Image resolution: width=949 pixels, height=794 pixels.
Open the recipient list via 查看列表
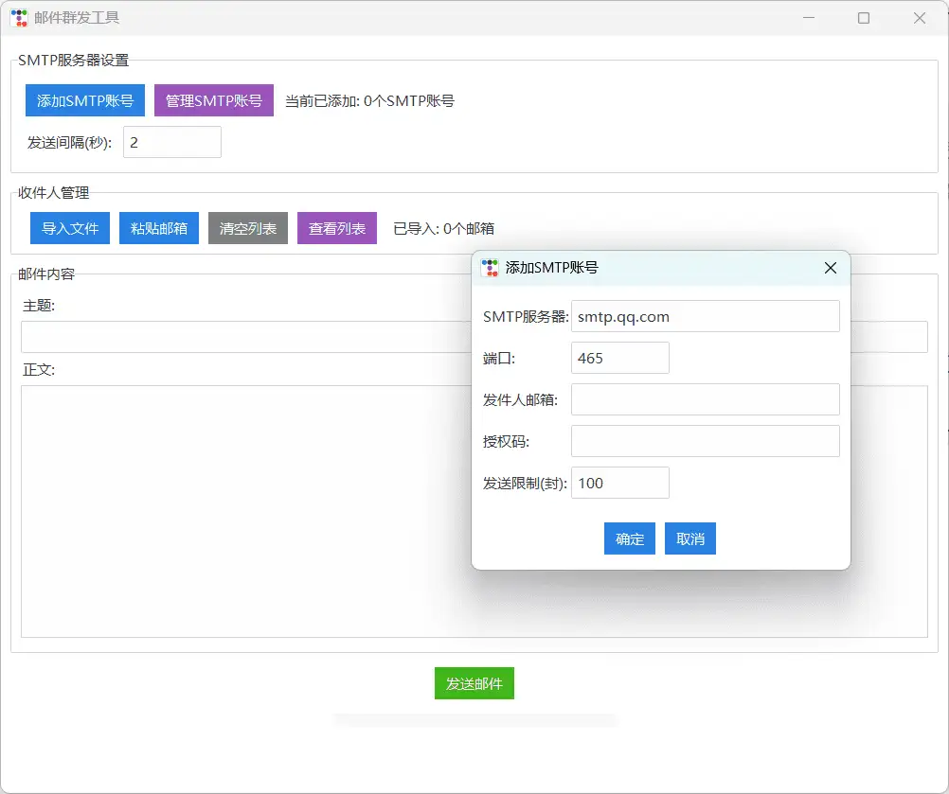(336, 228)
